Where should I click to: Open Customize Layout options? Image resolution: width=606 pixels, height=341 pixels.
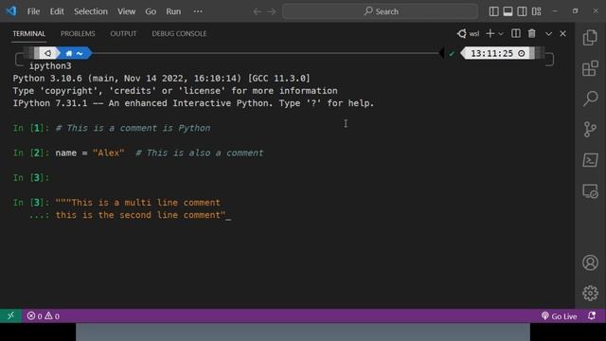click(537, 11)
